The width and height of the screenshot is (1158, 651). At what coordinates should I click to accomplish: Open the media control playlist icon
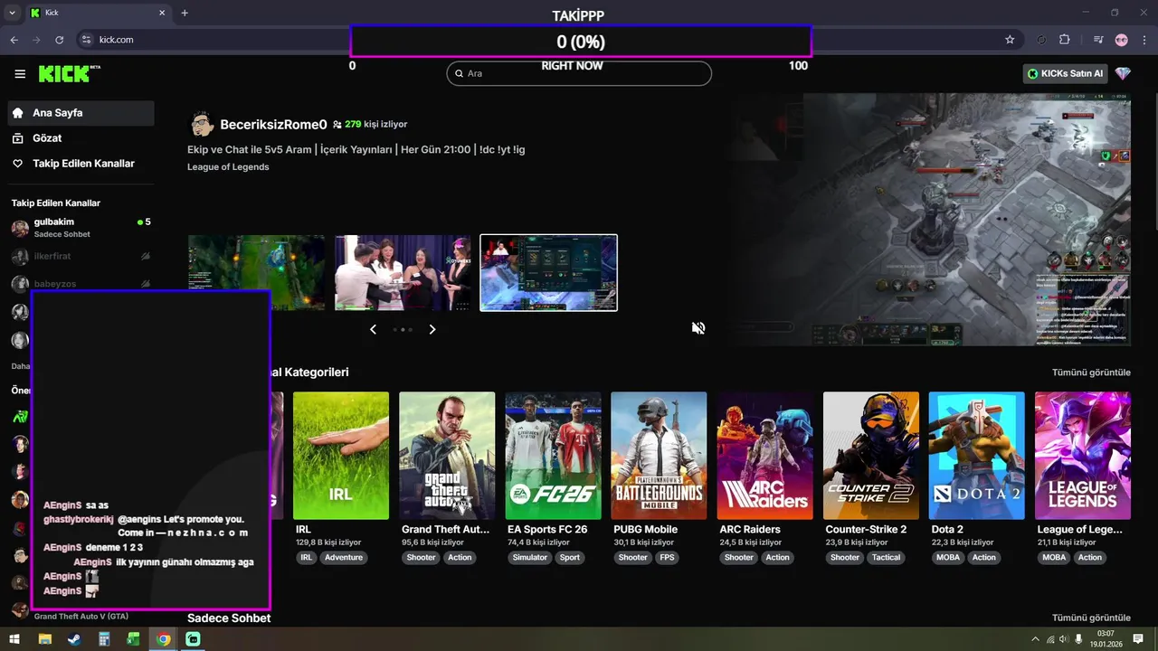[x=1098, y=40]
